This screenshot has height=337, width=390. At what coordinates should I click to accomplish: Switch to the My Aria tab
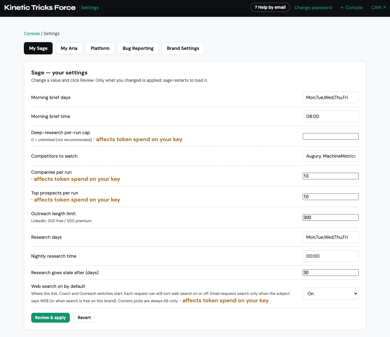tap(69, 48)
